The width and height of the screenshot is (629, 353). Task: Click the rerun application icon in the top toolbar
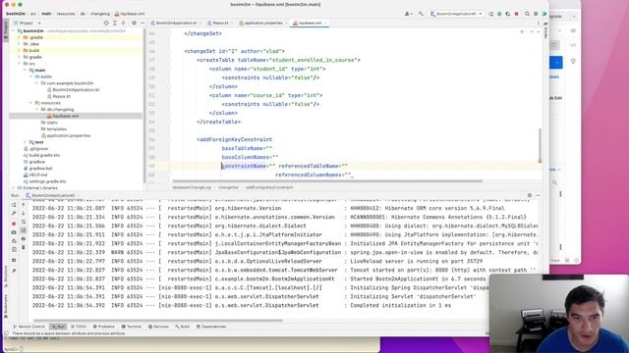(491, 14)
